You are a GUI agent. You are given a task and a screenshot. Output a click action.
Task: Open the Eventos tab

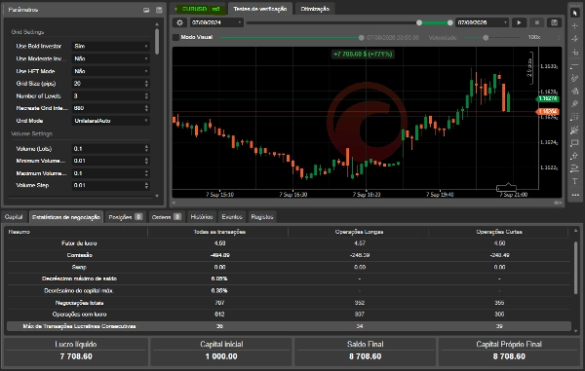(232, 217)
